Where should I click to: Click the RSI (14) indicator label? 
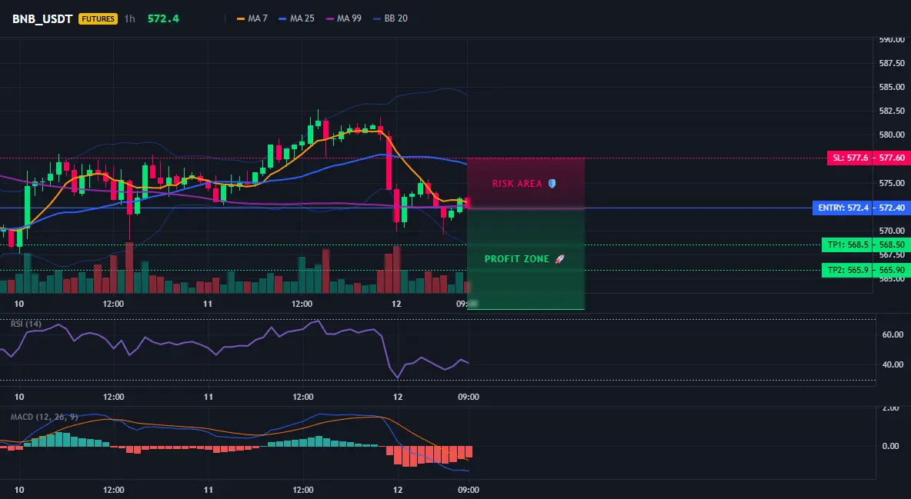(x=26, y=324)
